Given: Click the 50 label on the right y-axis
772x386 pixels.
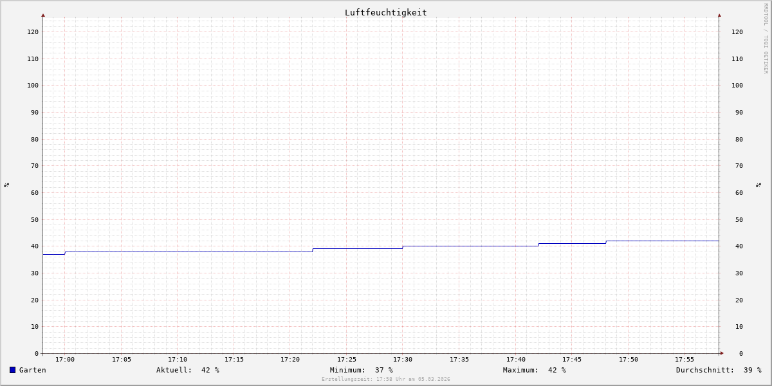Looking at the screenshot, I should pyautogui.click(x=739, y=219).
